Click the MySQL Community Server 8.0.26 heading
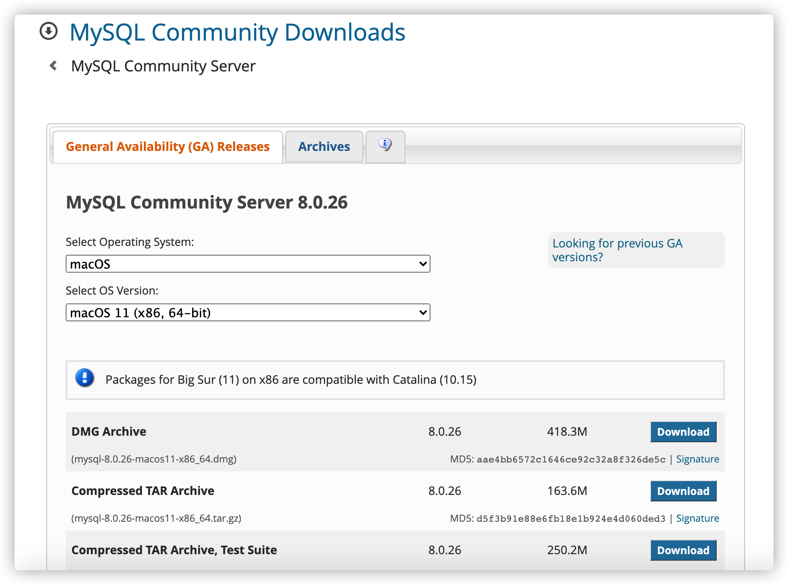The height and width of the screenshot is (585, 788). tap(207, 202)
